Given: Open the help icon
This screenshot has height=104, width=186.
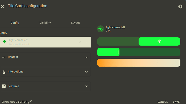Looking at the screenshot, I should click(x=180, y=6).
